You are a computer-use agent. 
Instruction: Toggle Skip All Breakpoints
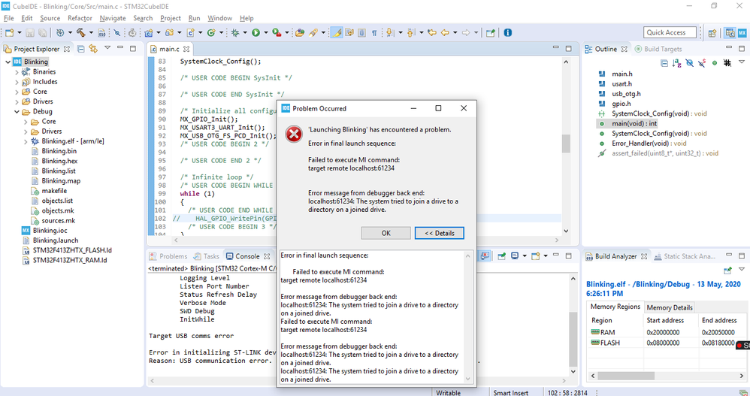(116, 32)
